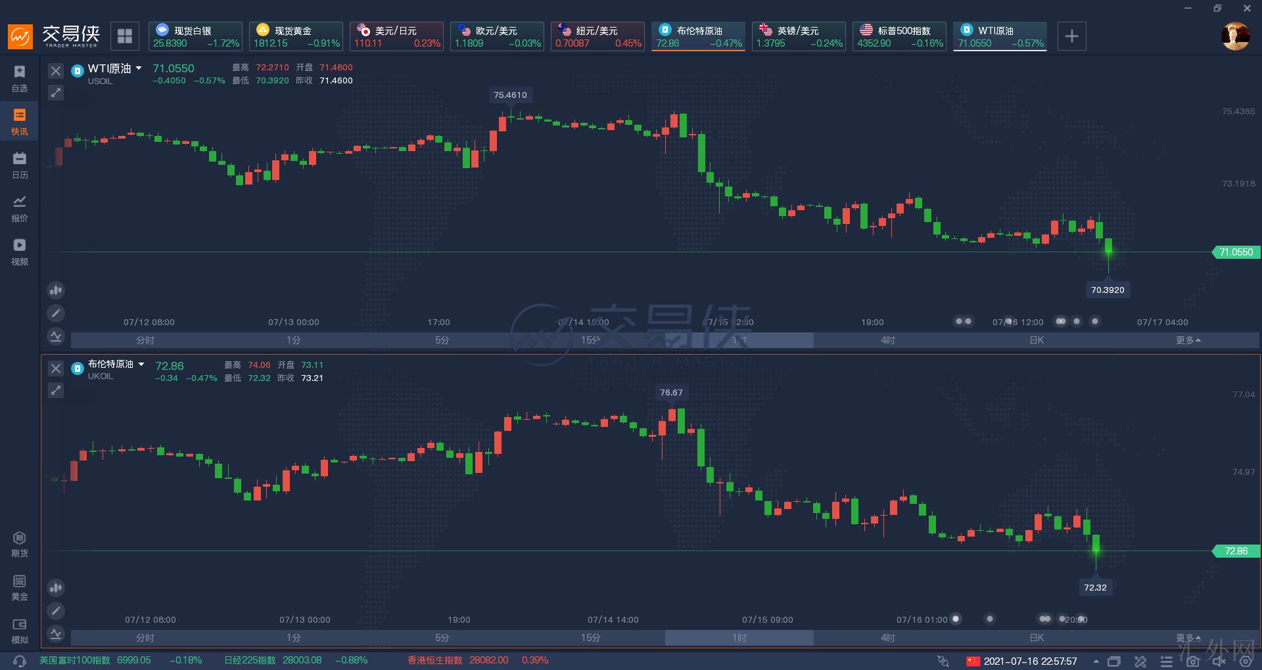Add a new symbol with plus button
Screen dimensions: 1262x670
[x=1071, y=36]
